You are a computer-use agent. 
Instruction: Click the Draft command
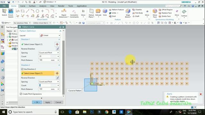click(136, 16)
